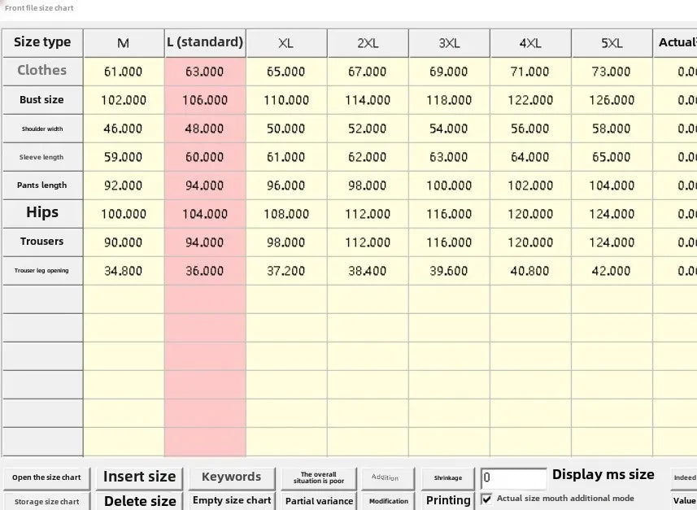Select the Bust size row header
697x510 pixels.
coord(42,100)
